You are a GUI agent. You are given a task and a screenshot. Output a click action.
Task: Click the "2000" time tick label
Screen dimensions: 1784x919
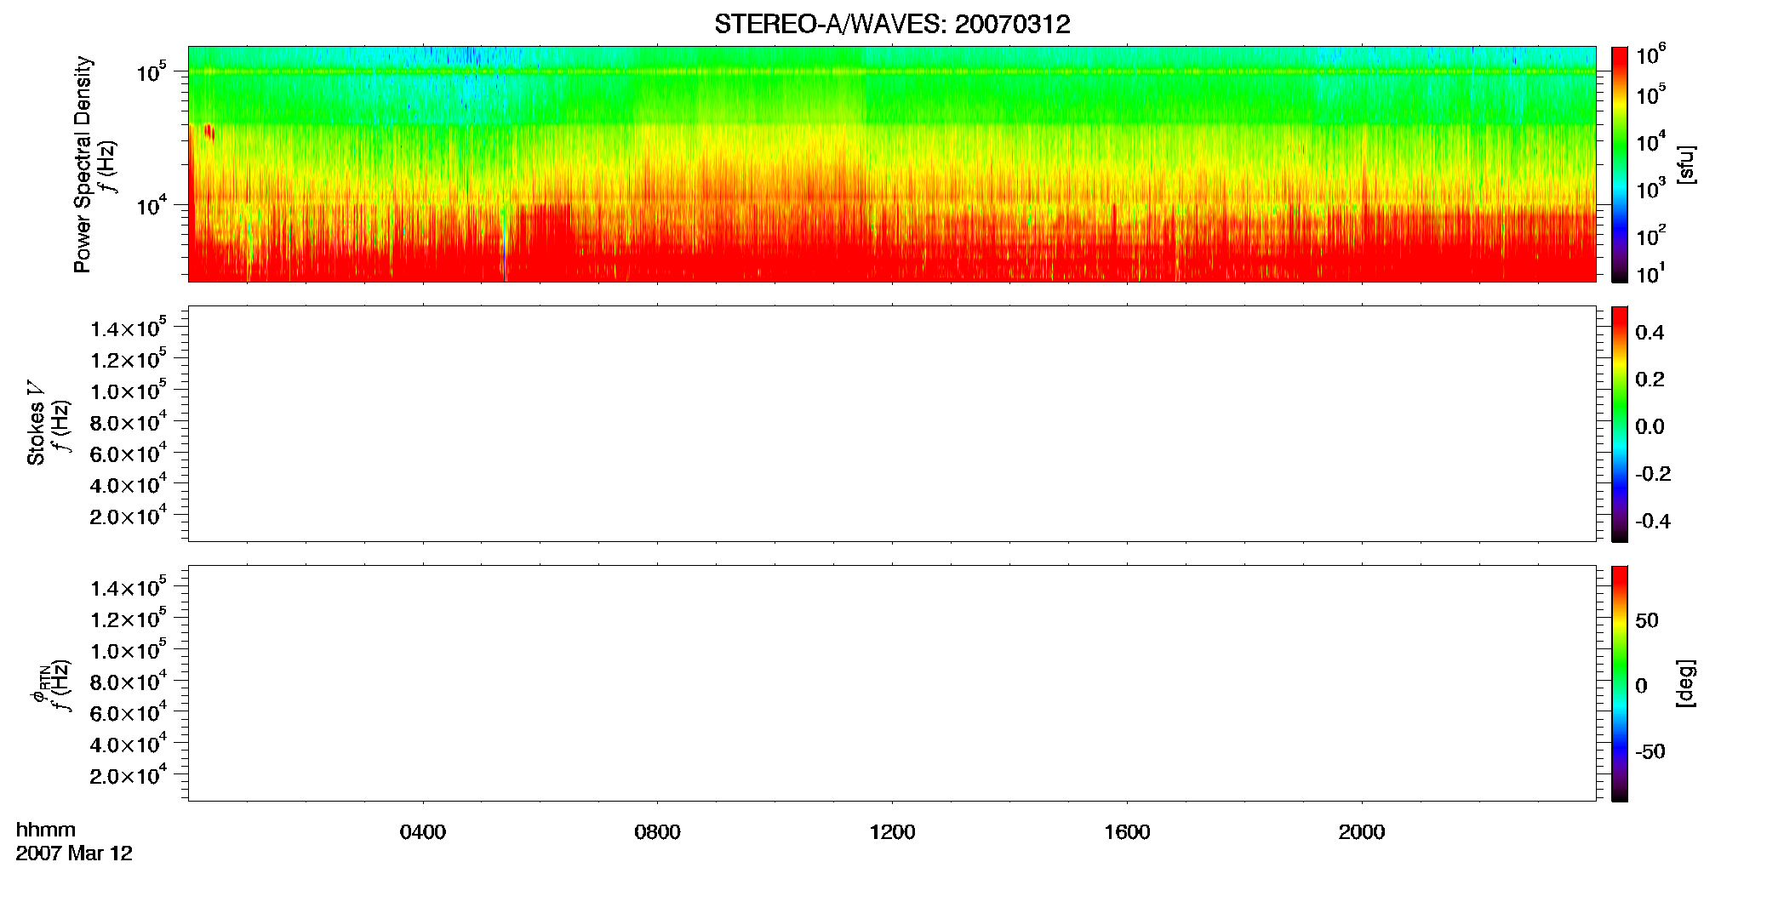1362,832
